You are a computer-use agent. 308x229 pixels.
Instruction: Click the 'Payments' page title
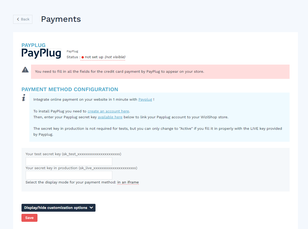click(61, 19)
